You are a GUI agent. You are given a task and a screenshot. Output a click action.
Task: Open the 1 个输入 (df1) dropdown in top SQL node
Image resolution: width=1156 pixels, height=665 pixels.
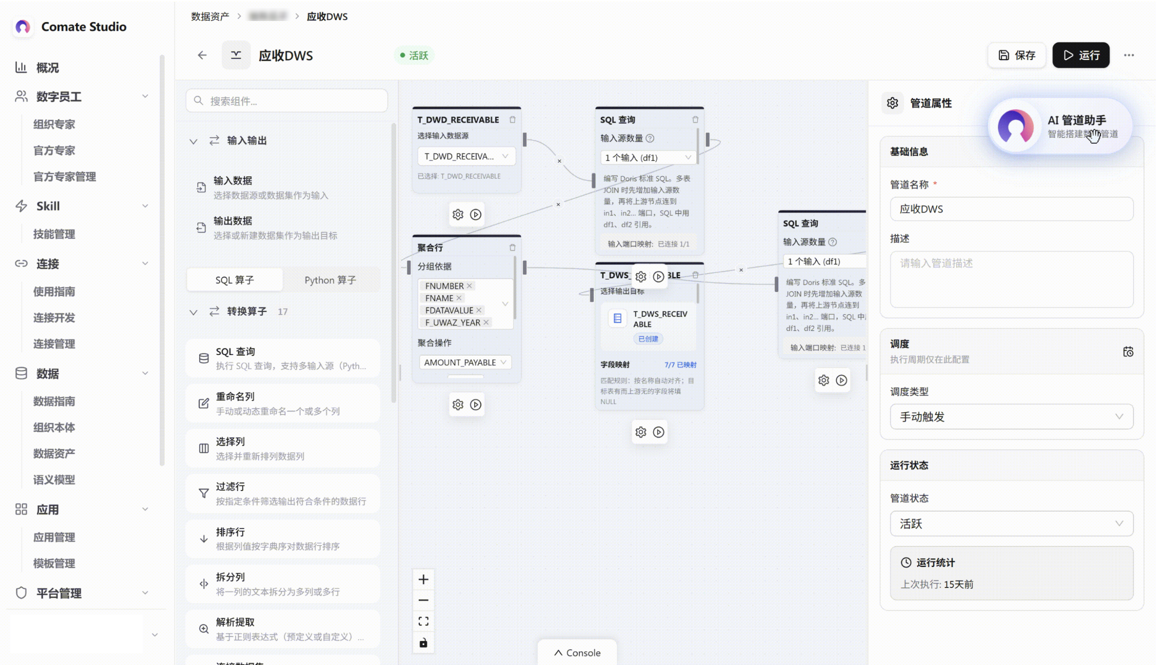[648, 158]
